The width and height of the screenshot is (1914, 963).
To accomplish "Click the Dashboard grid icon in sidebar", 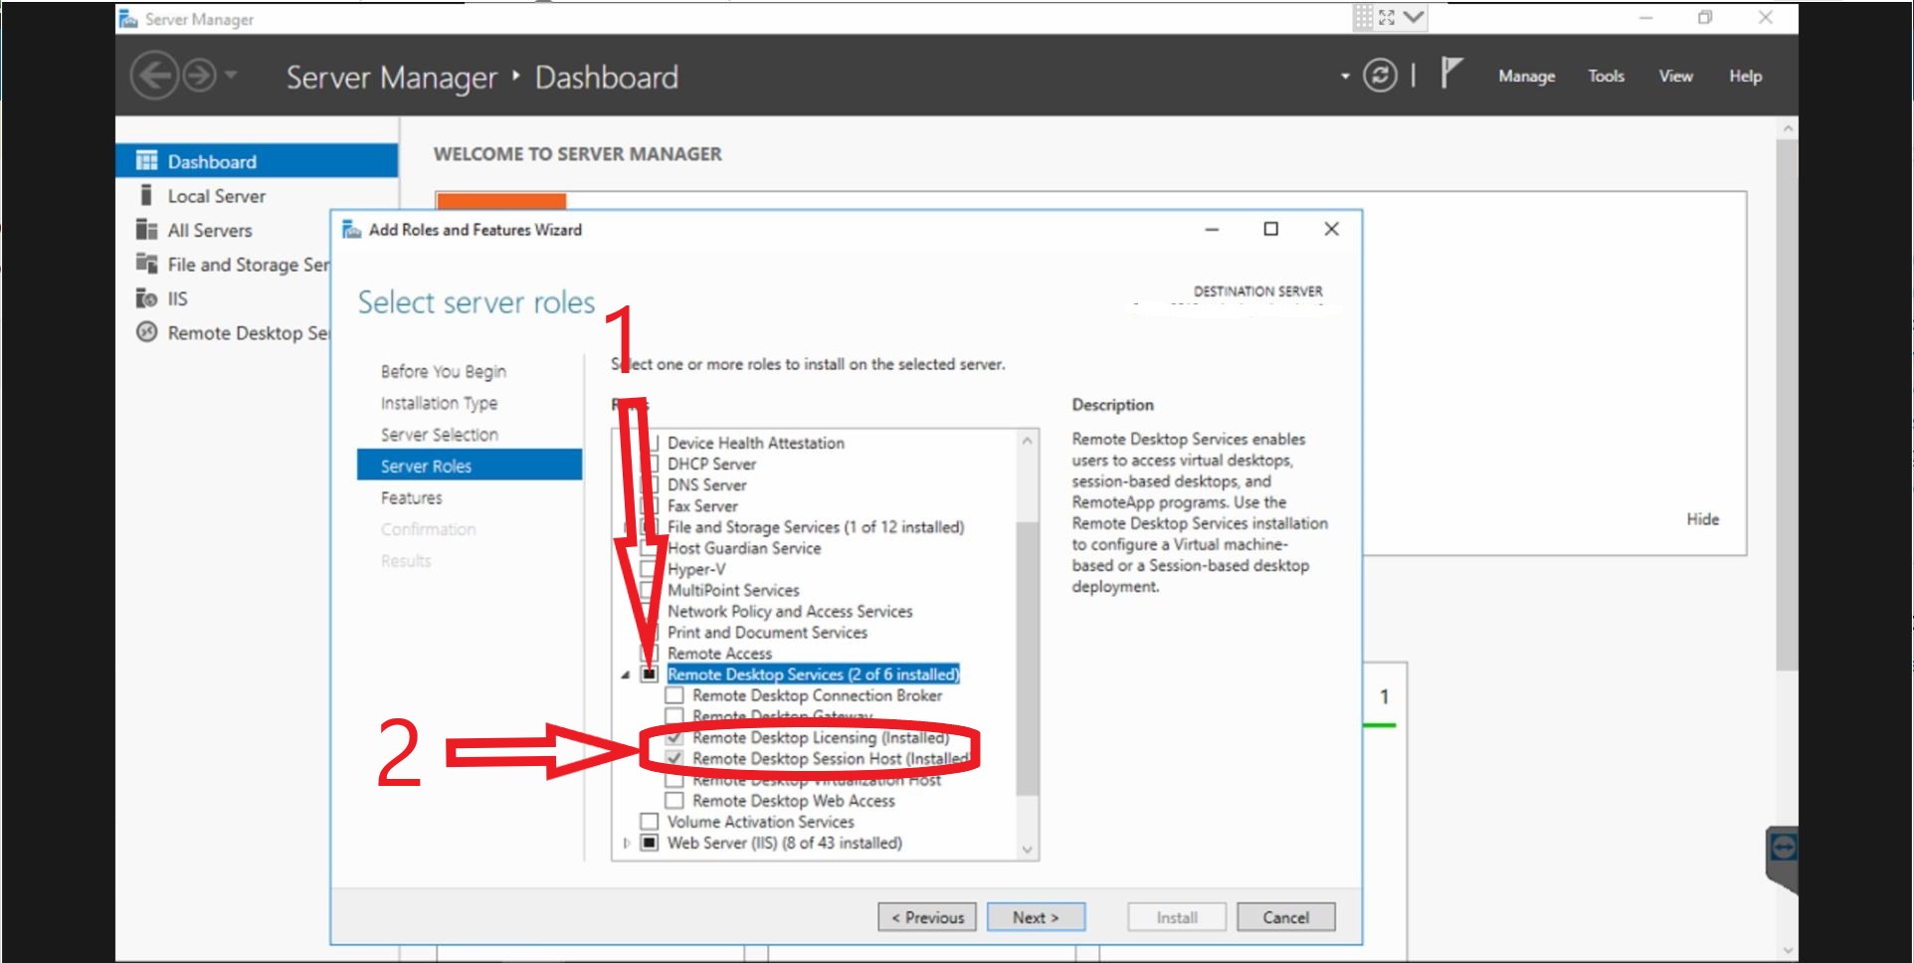I will (x=147, y=160).
